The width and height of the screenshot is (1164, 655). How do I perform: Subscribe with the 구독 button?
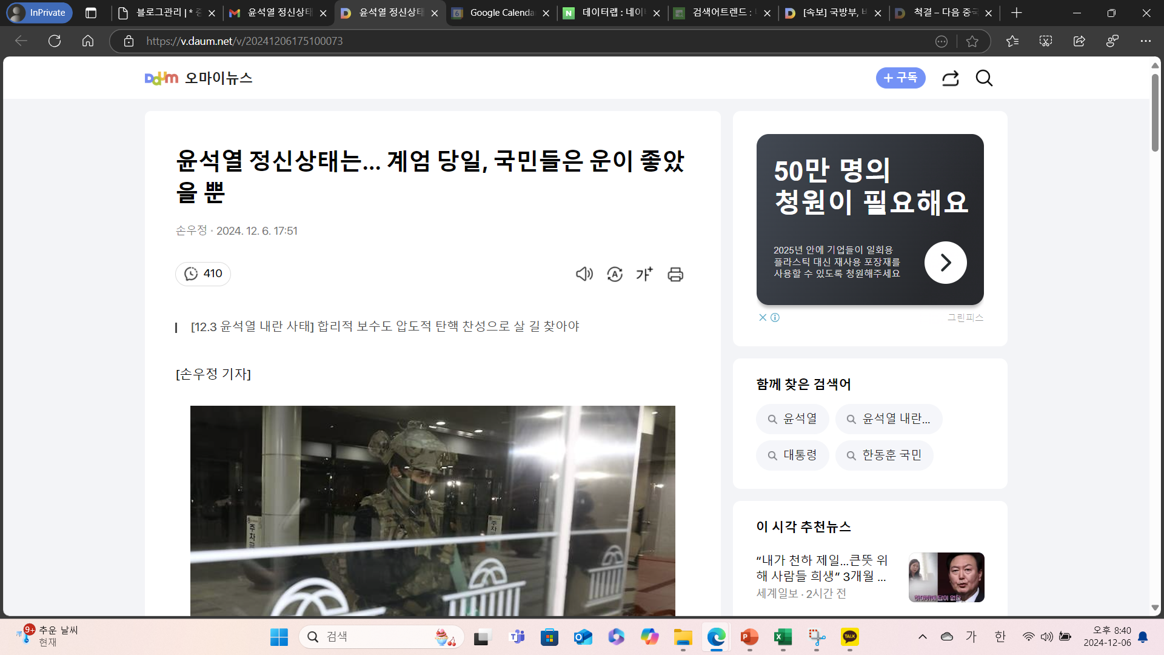pos(900,78)
